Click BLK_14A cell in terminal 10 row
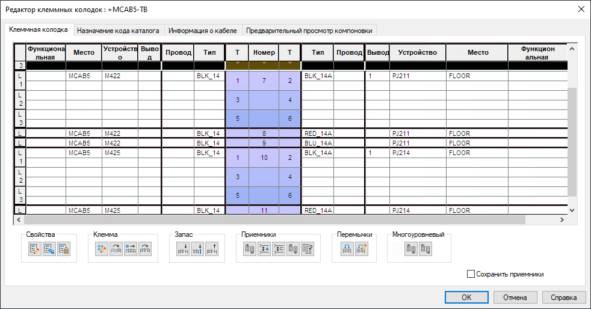The width and height of the screenshot is (591, 309). (318, 153)
